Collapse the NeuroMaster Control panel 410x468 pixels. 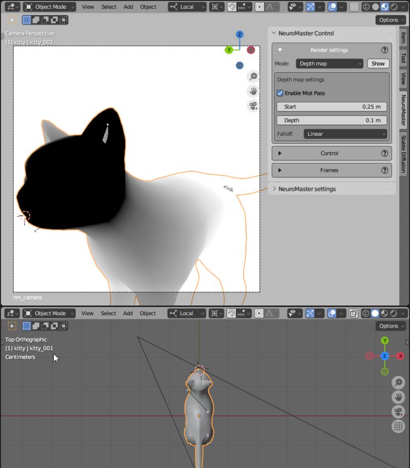coord(274,33)
